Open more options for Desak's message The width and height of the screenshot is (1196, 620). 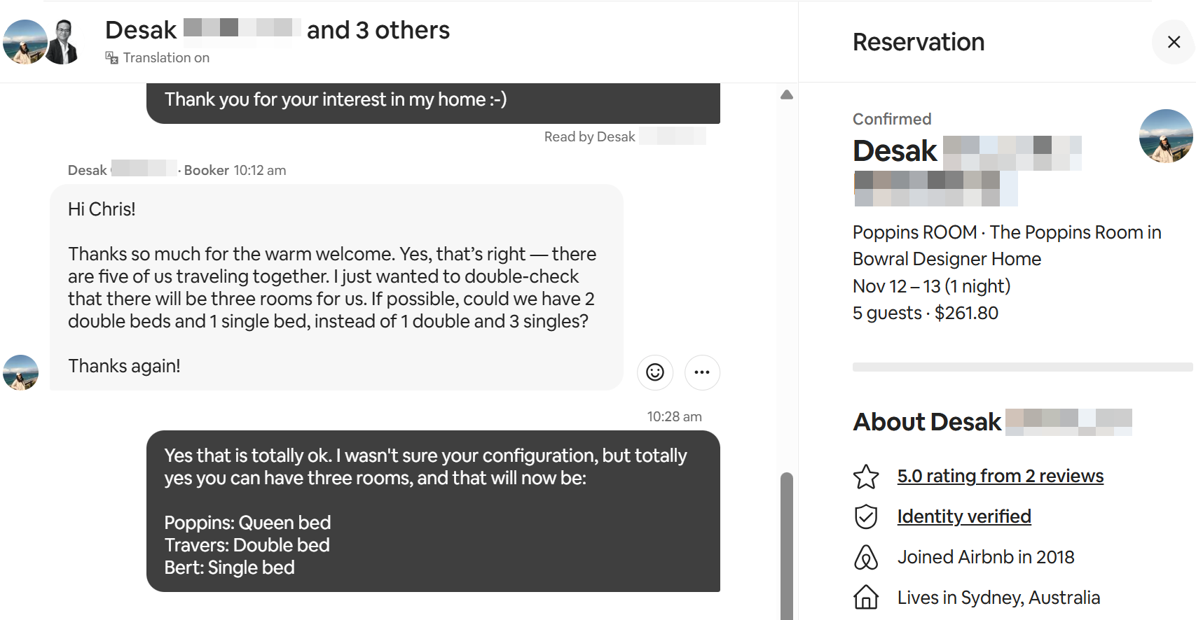(702, 372)
